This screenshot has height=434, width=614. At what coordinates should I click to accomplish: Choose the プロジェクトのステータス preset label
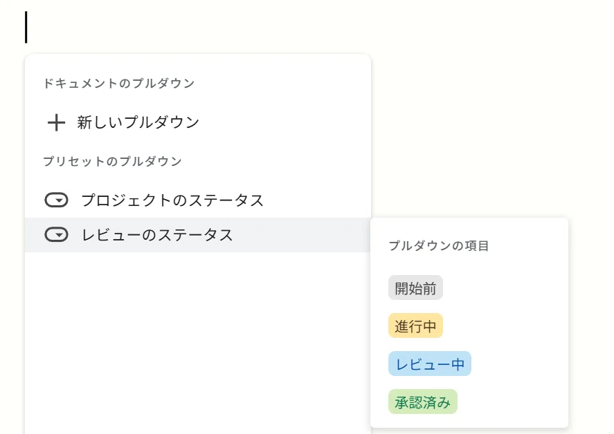point(172,200)
